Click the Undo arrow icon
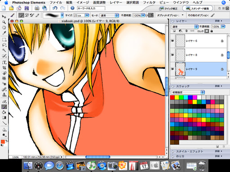This screenshot has width=230, height=172. 55,8
